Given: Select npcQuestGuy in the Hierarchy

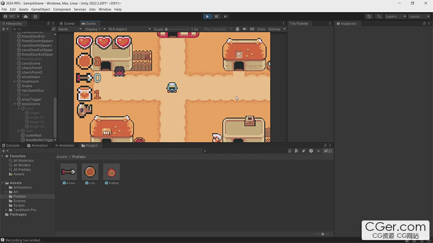Looking at the screenshot, I should [x=32, y=90].
